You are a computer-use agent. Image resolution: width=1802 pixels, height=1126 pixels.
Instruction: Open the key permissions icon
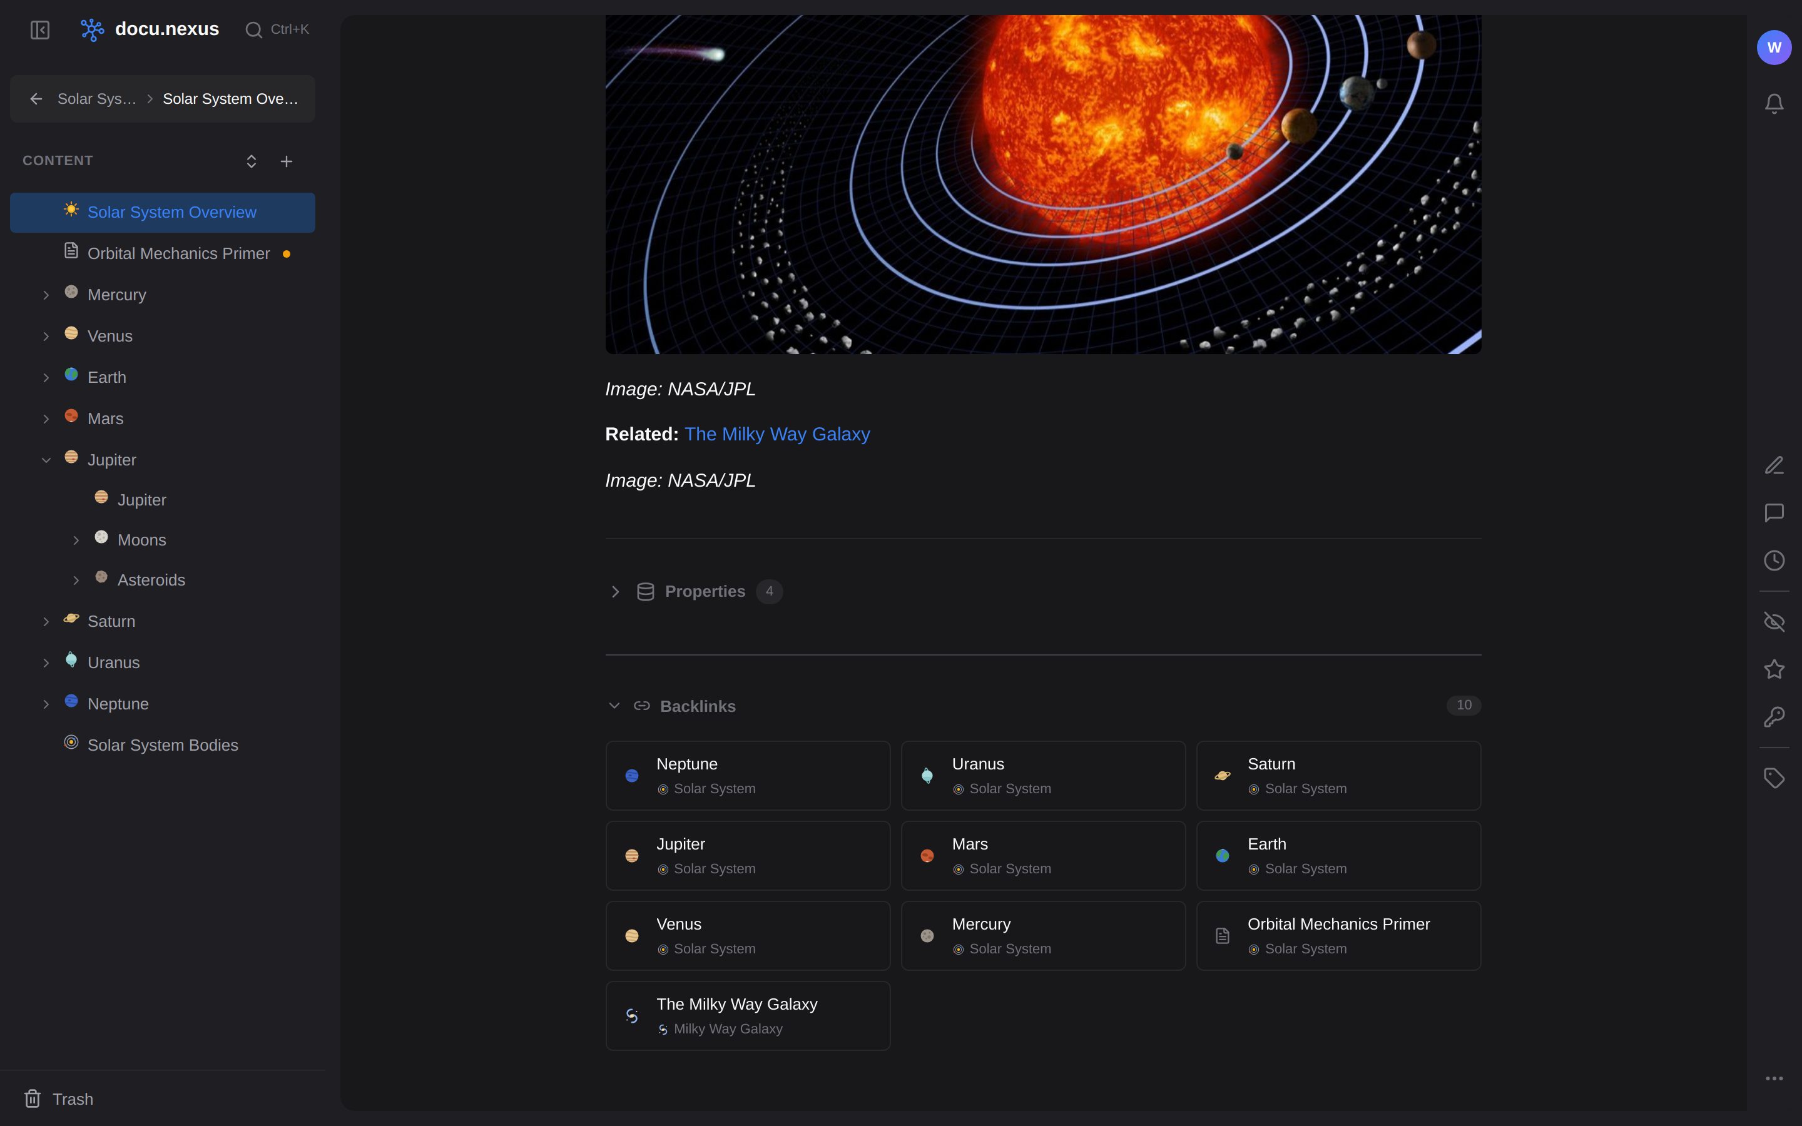(x=1774, y=716)
